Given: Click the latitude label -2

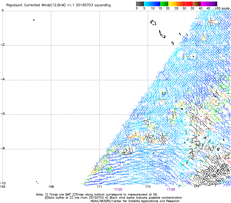Looking at the screenshot, I should [2, 45].
